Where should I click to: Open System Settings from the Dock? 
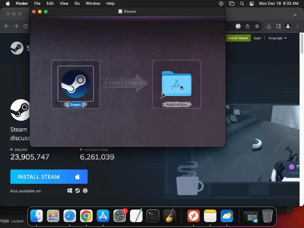click(x=120, y=216)
